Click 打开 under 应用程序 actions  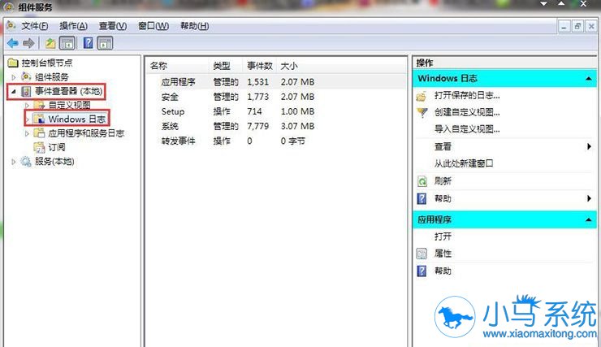443,236
